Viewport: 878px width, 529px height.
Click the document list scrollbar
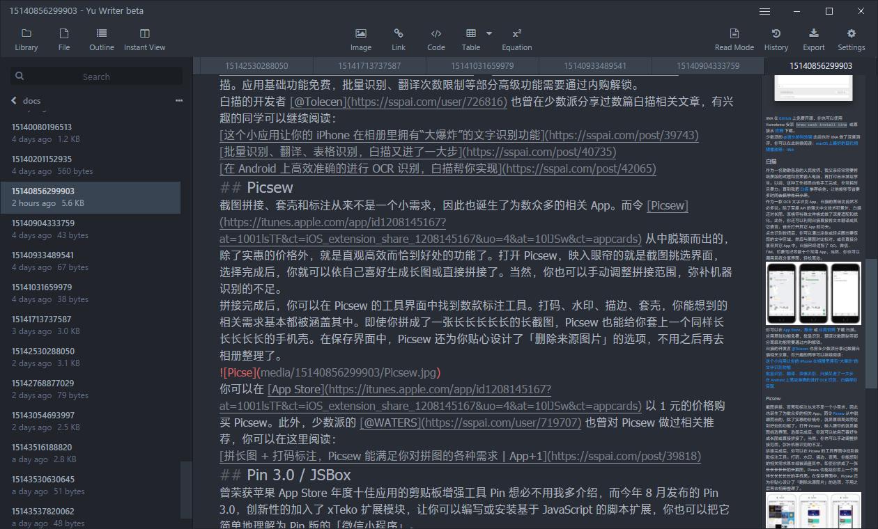coord(186,490)
